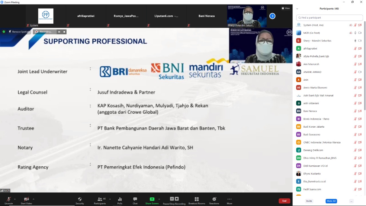Toggle Shery - Mandiri Sekuritas camera icon
Screen dimensions: 366x206
360,41
